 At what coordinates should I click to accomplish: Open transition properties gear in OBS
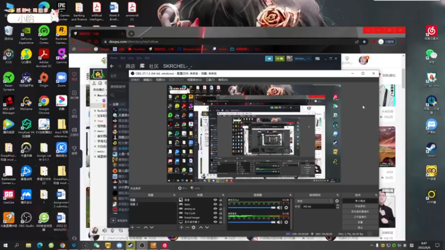pos(337,201)
